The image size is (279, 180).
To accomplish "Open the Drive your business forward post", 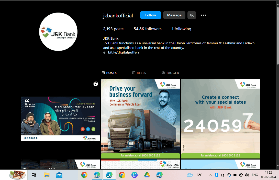I will click(141, 119).
